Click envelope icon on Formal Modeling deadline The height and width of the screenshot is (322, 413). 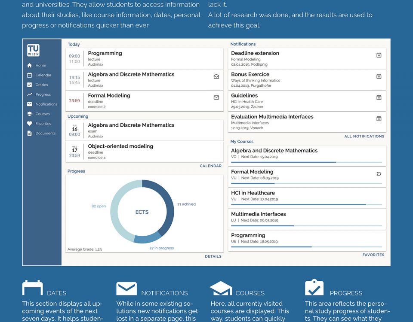(216, 97)
